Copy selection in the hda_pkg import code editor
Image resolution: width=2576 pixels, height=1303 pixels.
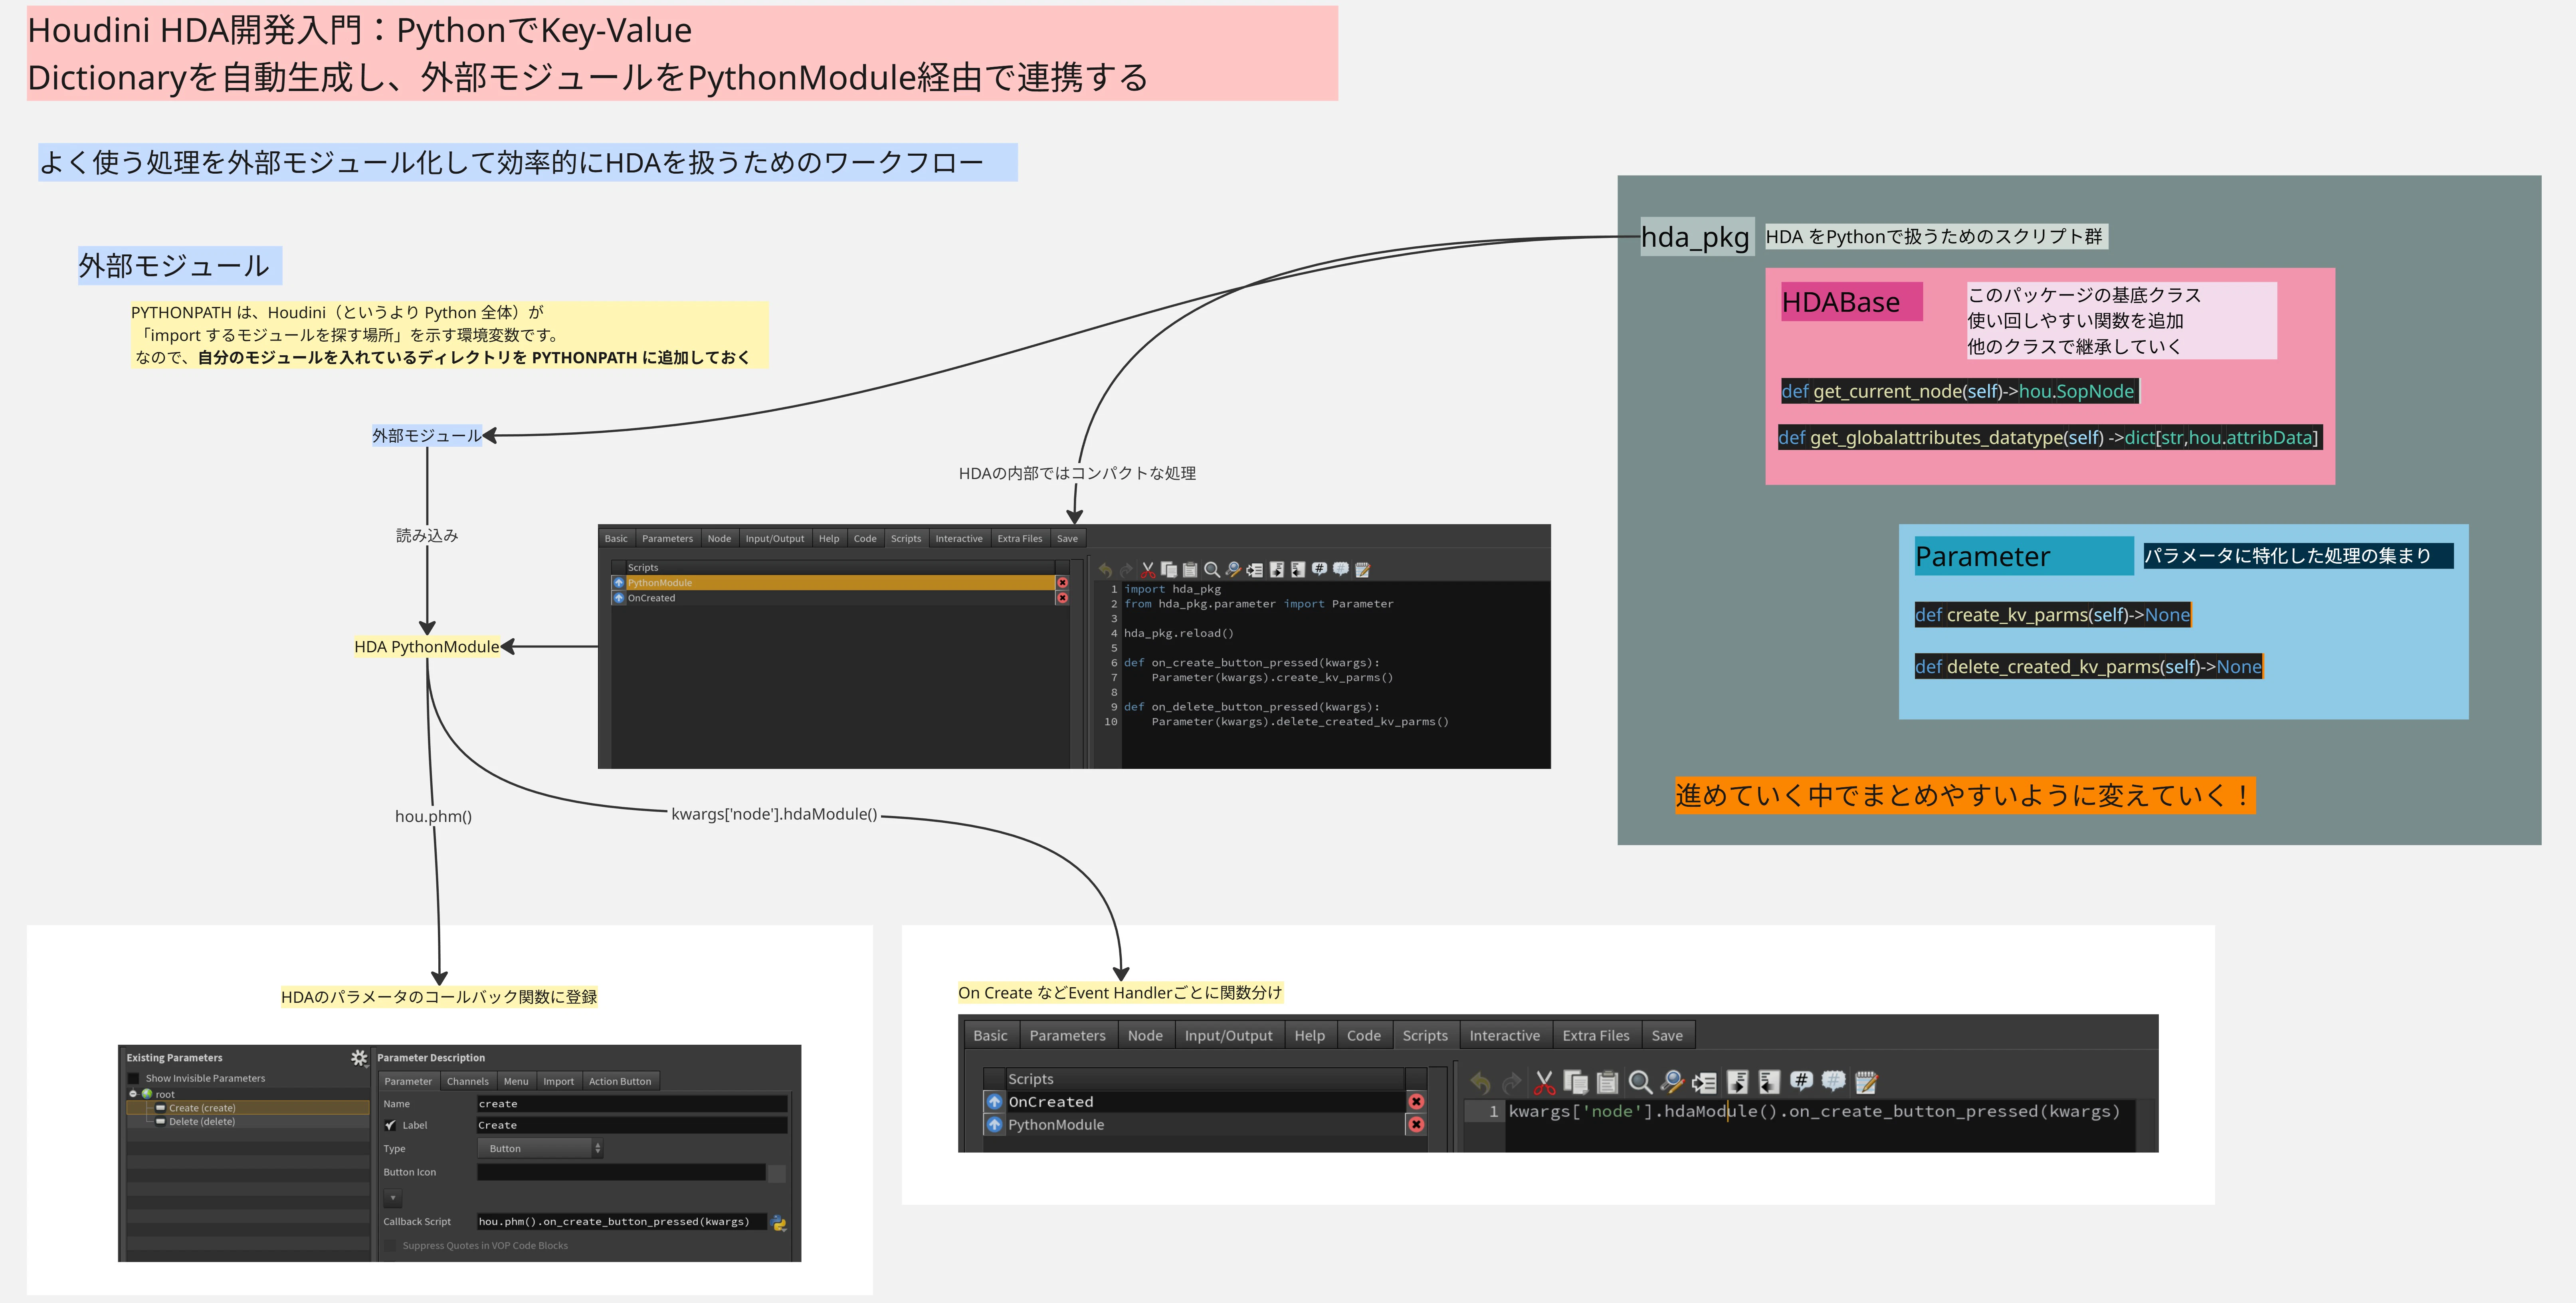click(1169, 570)
